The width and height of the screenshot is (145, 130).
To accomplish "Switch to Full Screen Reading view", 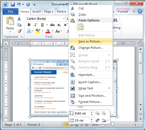I will tap(71, 125).
